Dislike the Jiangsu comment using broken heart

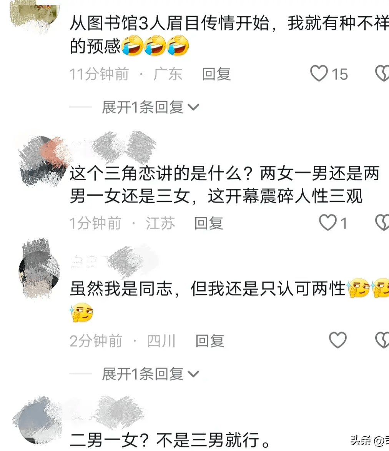(x=382, y=222)
